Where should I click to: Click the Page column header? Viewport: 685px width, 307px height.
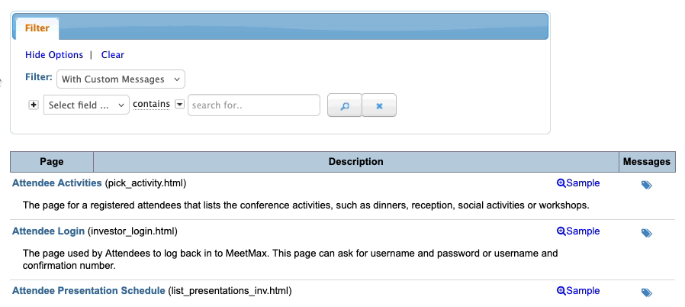coord(52,162)
